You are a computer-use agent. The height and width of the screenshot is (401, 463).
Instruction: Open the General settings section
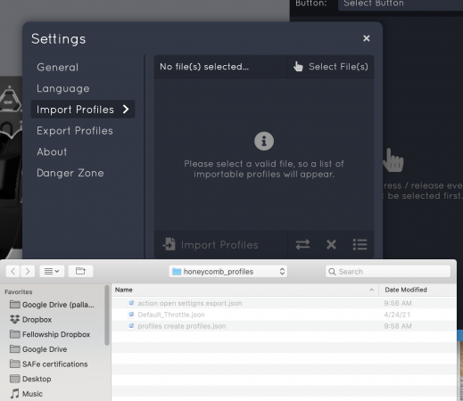click(x=58, y=68)
